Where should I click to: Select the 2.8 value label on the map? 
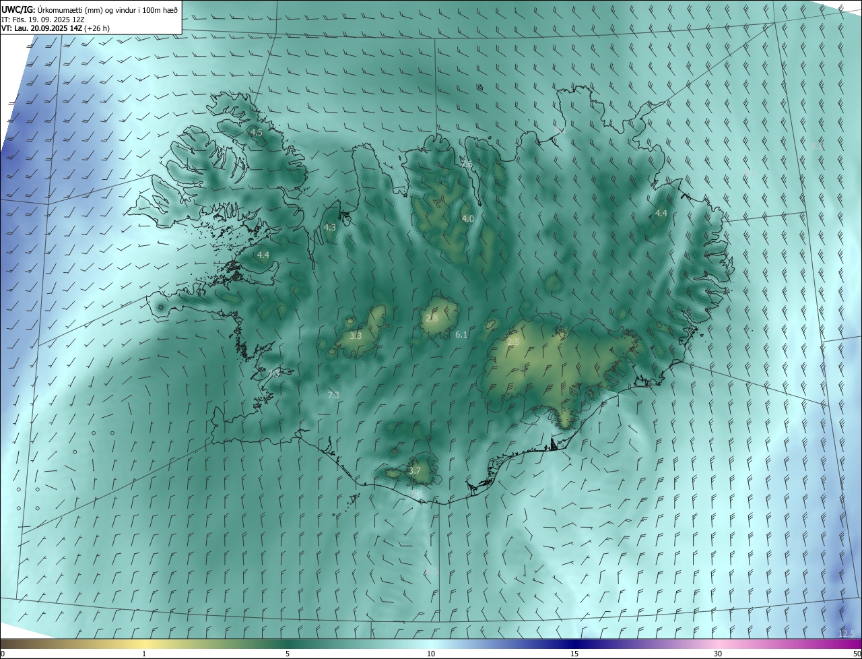pyautogui.click(x=432, y=318)
